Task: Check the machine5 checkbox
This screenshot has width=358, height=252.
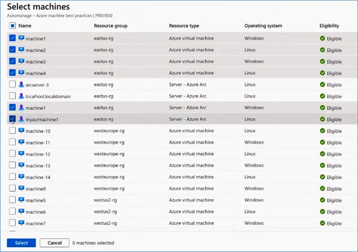Action: (x=12, y=200)
